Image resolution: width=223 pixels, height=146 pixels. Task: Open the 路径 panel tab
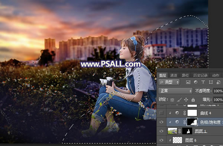(185, 76)
